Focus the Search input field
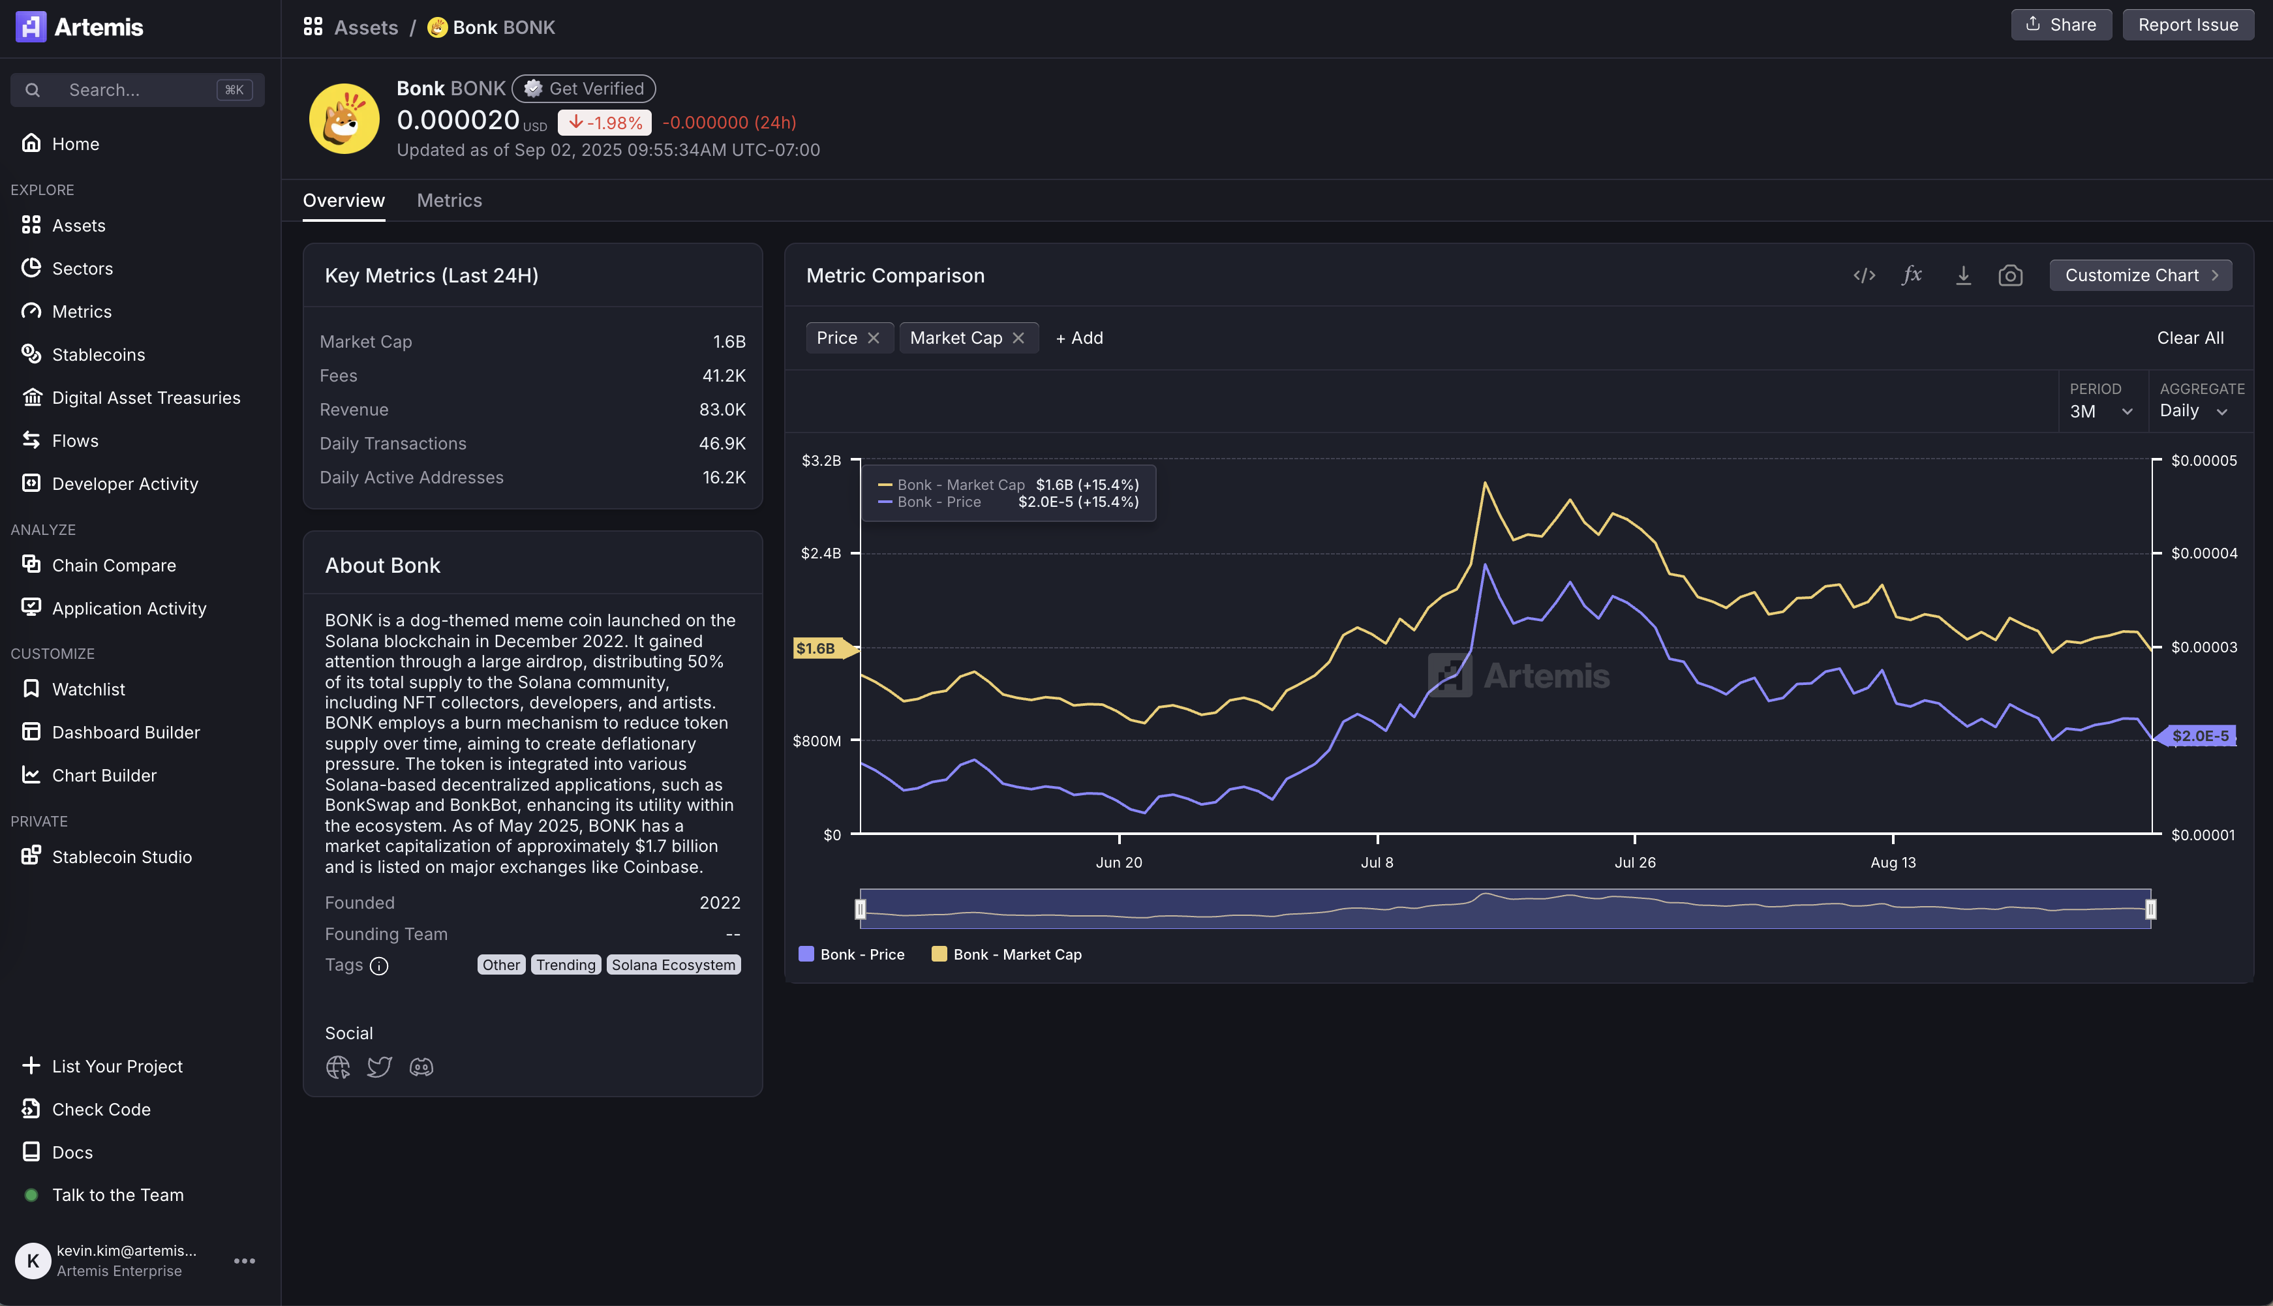This screenshot has height=1306, width=2273. [x=137, y=90]
